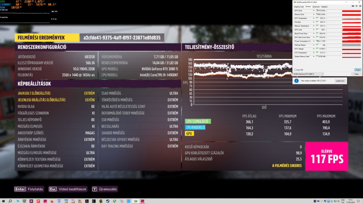The width and height of the screenshot is (363, 204).
Task: Click the Enter key icon next to Folytatás
Action: pyautogui.click(x=20, y=189)
